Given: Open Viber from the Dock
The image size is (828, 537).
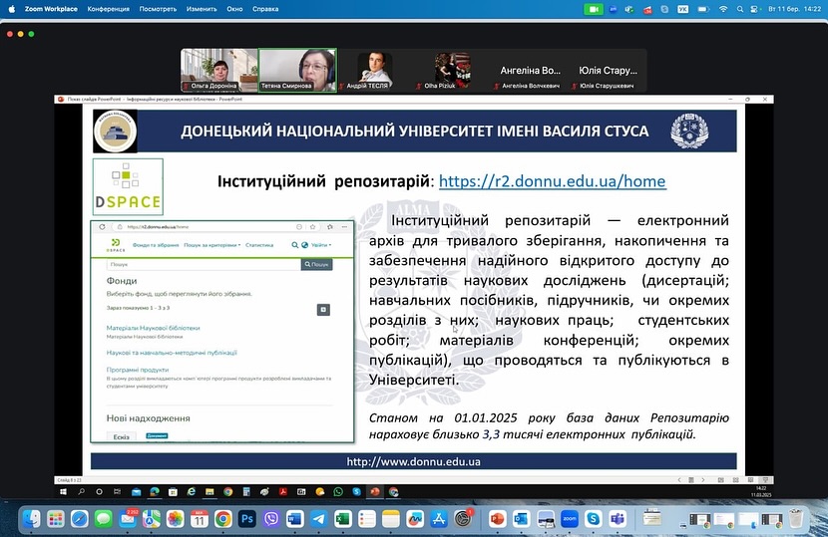Looking at the screenshot, I should [271, 519].
